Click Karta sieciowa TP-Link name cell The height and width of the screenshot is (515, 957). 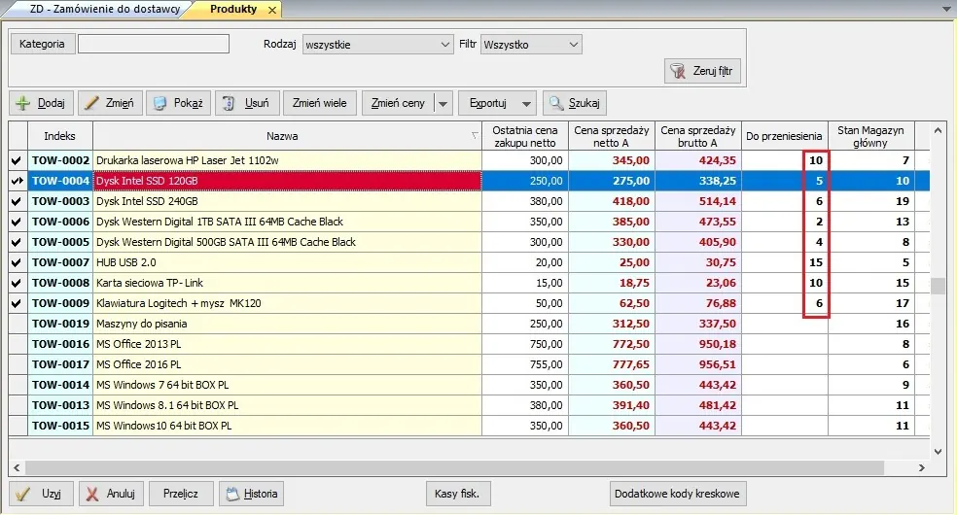coord(287,283)
